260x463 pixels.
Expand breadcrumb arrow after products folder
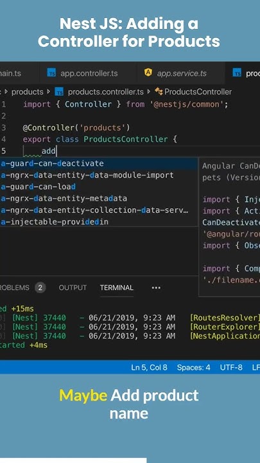click(49, 92)
